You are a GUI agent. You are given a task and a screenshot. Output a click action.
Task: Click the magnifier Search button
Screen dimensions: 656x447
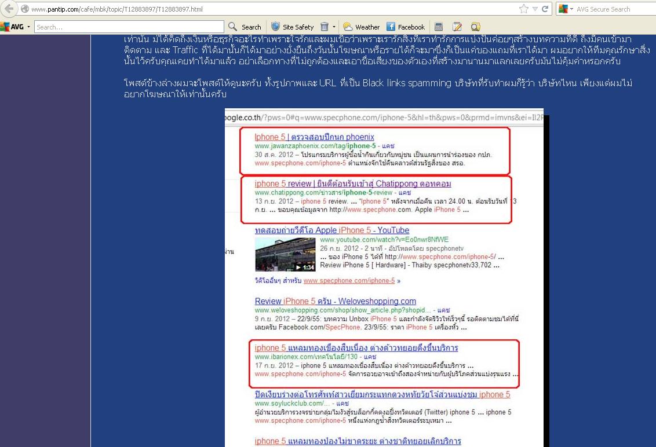[x=245, y=27]
